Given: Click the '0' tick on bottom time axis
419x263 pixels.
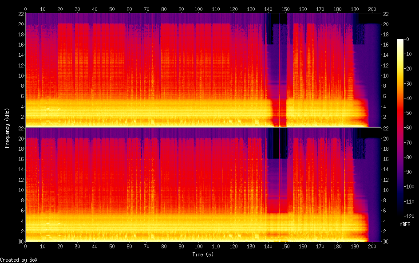Looking at the screenshot, I should pyautogui.click(x=26, y=246).
